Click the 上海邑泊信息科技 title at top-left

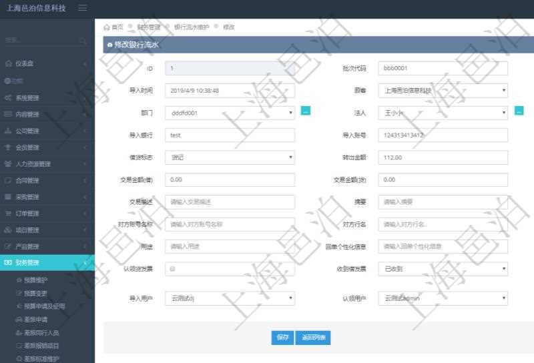pyautogui.click(x=36, y=8)
